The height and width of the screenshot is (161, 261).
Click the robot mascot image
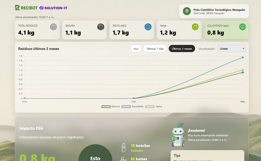[x=178, y=135]
